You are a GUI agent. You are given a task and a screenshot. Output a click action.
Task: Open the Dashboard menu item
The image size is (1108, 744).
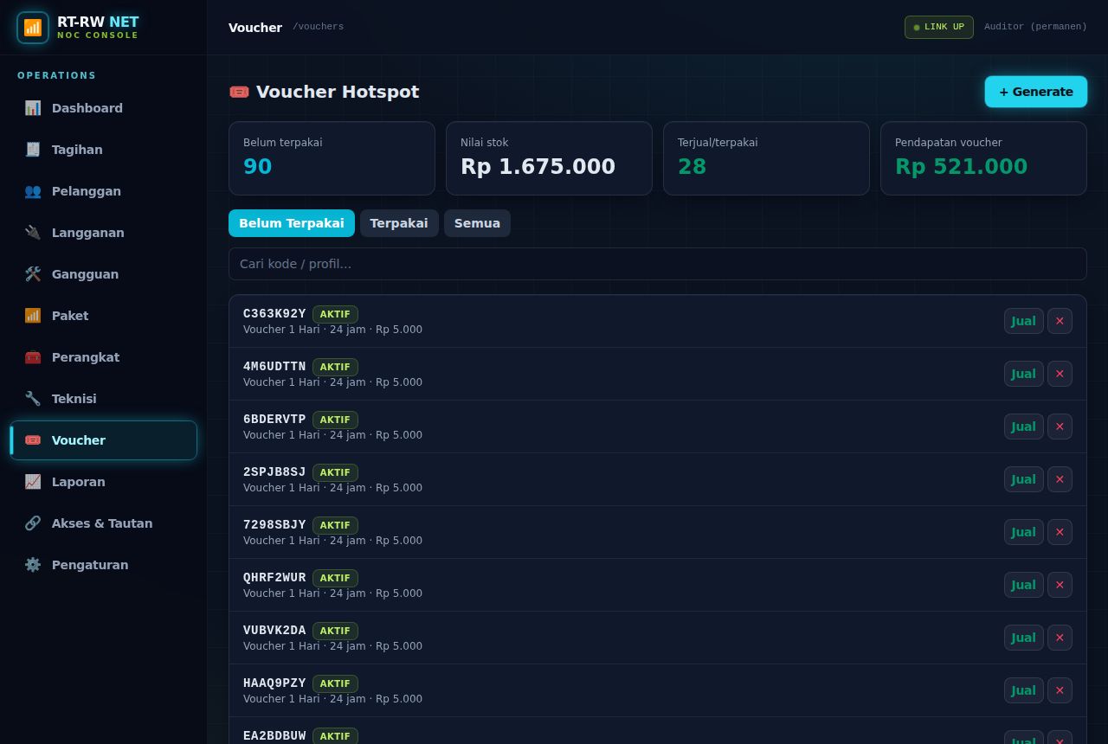click(104, 108)
